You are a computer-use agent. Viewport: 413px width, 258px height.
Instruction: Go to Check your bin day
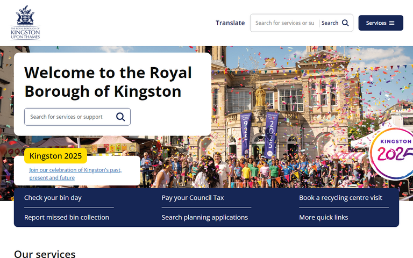pos(53,198)
